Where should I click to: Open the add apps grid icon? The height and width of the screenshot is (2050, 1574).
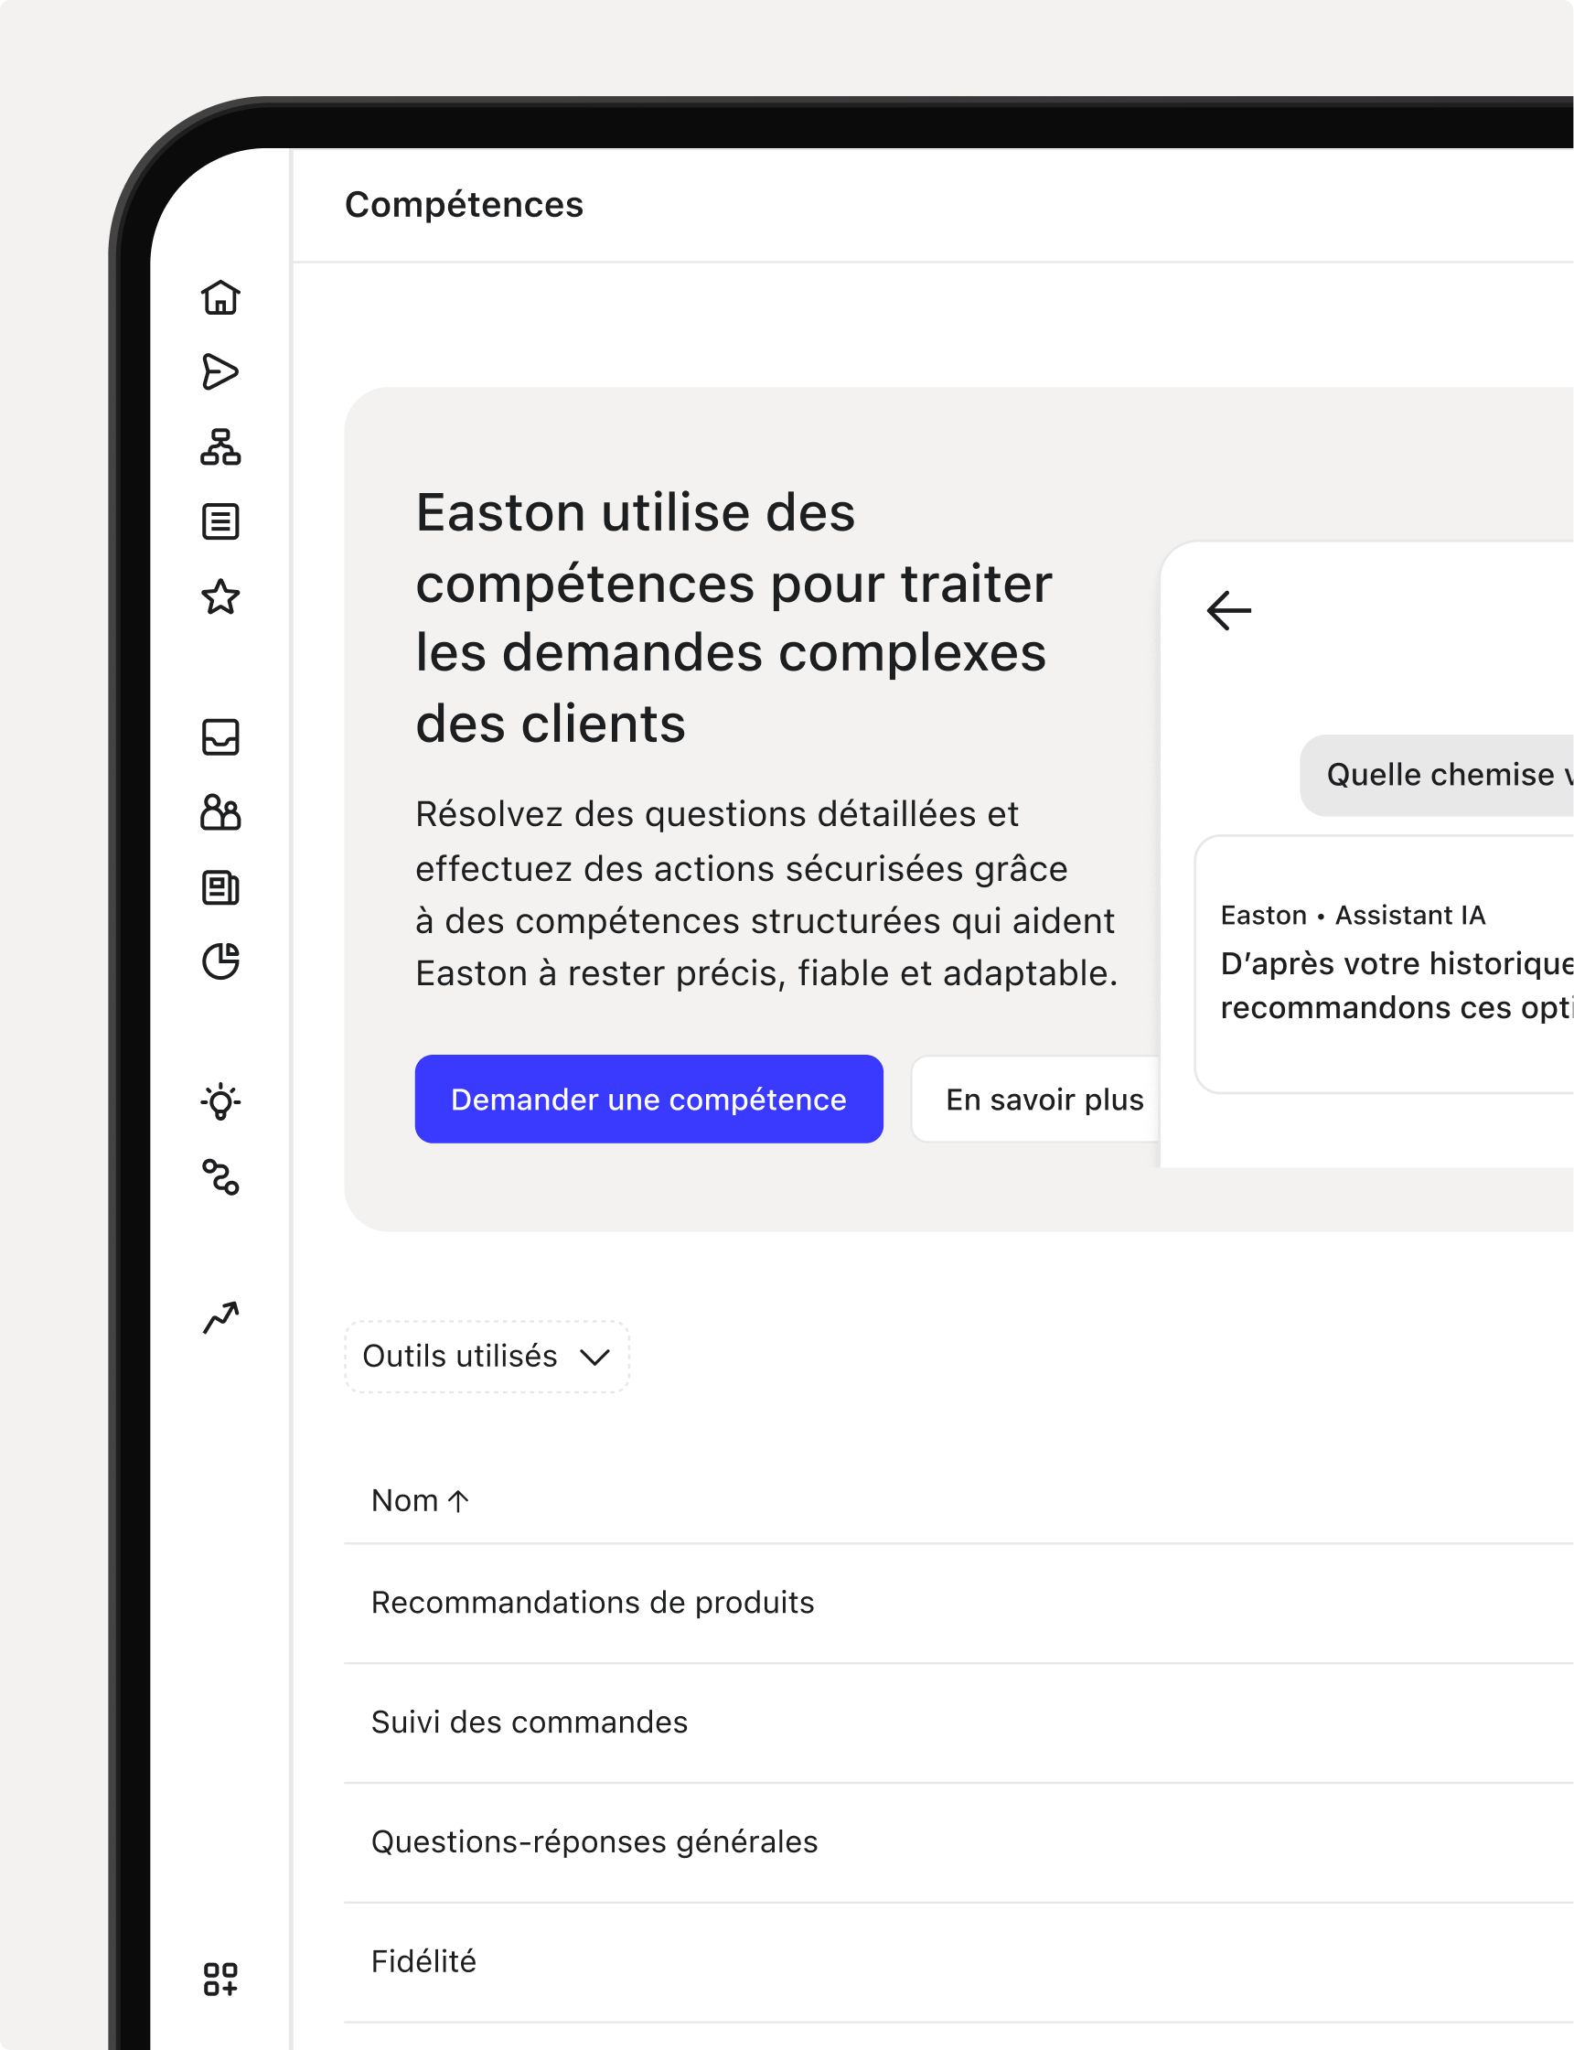point(220,1979)
